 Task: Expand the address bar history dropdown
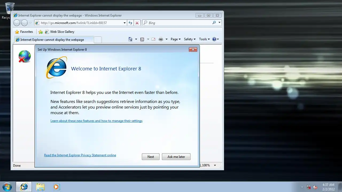[x=125, y=23]
